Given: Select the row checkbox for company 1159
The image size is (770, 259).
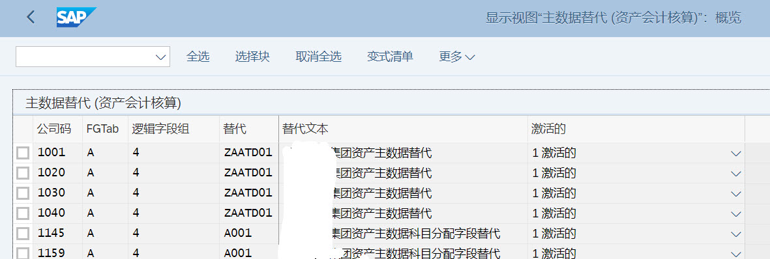Looking at the screenshot, I should pos(23,253).
